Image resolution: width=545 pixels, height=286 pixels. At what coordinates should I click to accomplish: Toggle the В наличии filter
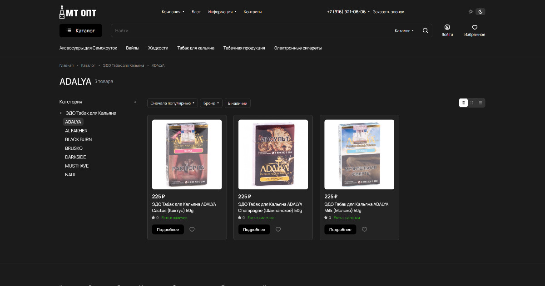[x=238, y=104]
